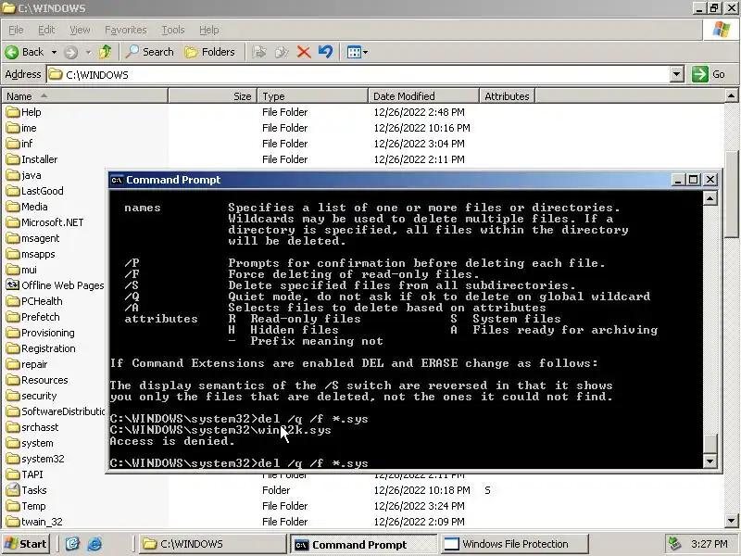Click Show Desktop quick launch icon
The height and width of the screenshot is (556, 741).
click(72, 544)
